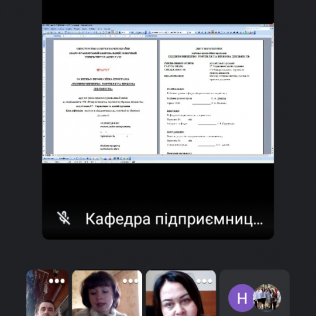Screen dimensions: 316x316
Task: Open the Файл menu in Word menu bar
Action: point(47,29)
